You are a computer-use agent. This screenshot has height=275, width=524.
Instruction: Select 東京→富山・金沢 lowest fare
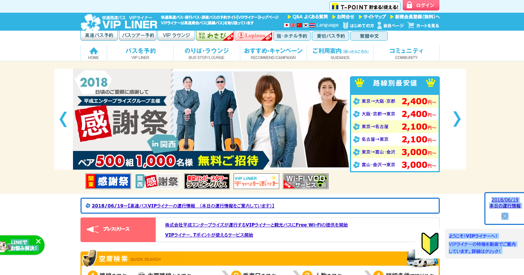(395, 152)
